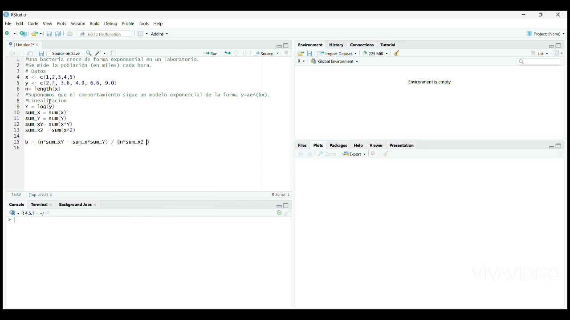Open the R Script file type selector
This screenshot has width=570, height=320.
click(281, 195)
